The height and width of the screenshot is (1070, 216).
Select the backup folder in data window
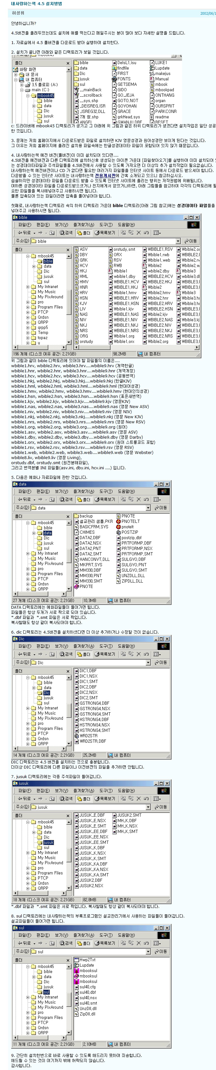(x=84, y=516)
